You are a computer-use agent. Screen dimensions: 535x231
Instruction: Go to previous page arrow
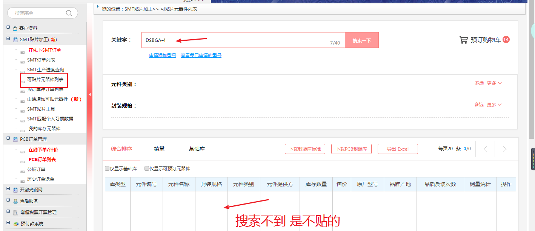[x=485, y=149]
